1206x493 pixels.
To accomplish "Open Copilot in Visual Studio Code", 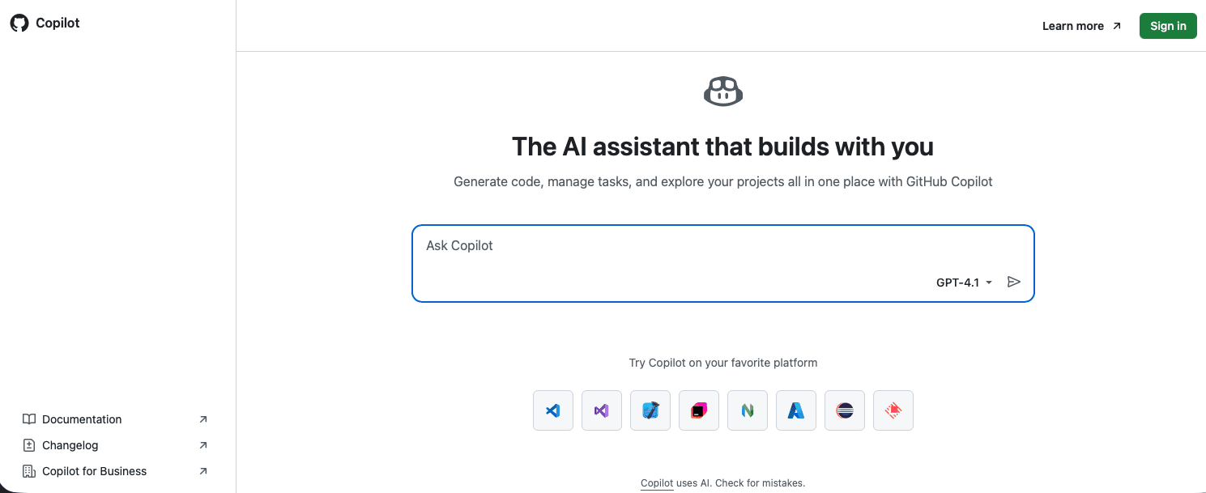I will pyautogui.click(x=552, y=410).
